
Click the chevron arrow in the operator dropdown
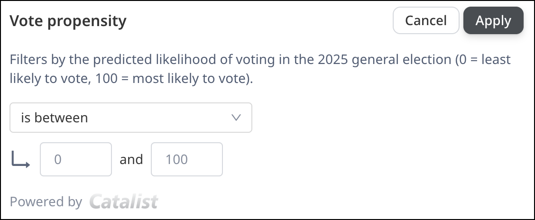236,118
